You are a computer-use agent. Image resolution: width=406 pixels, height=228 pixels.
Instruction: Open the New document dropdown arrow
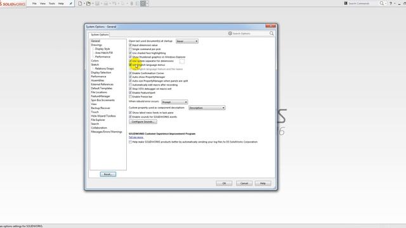pos(84,4)
